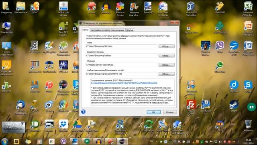257x145 pixels.
Task: Launch Oracle VM VirtualBox
Action: (191, 9)
